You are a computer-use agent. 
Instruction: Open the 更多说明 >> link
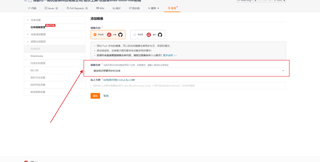[x=170, y=55]
